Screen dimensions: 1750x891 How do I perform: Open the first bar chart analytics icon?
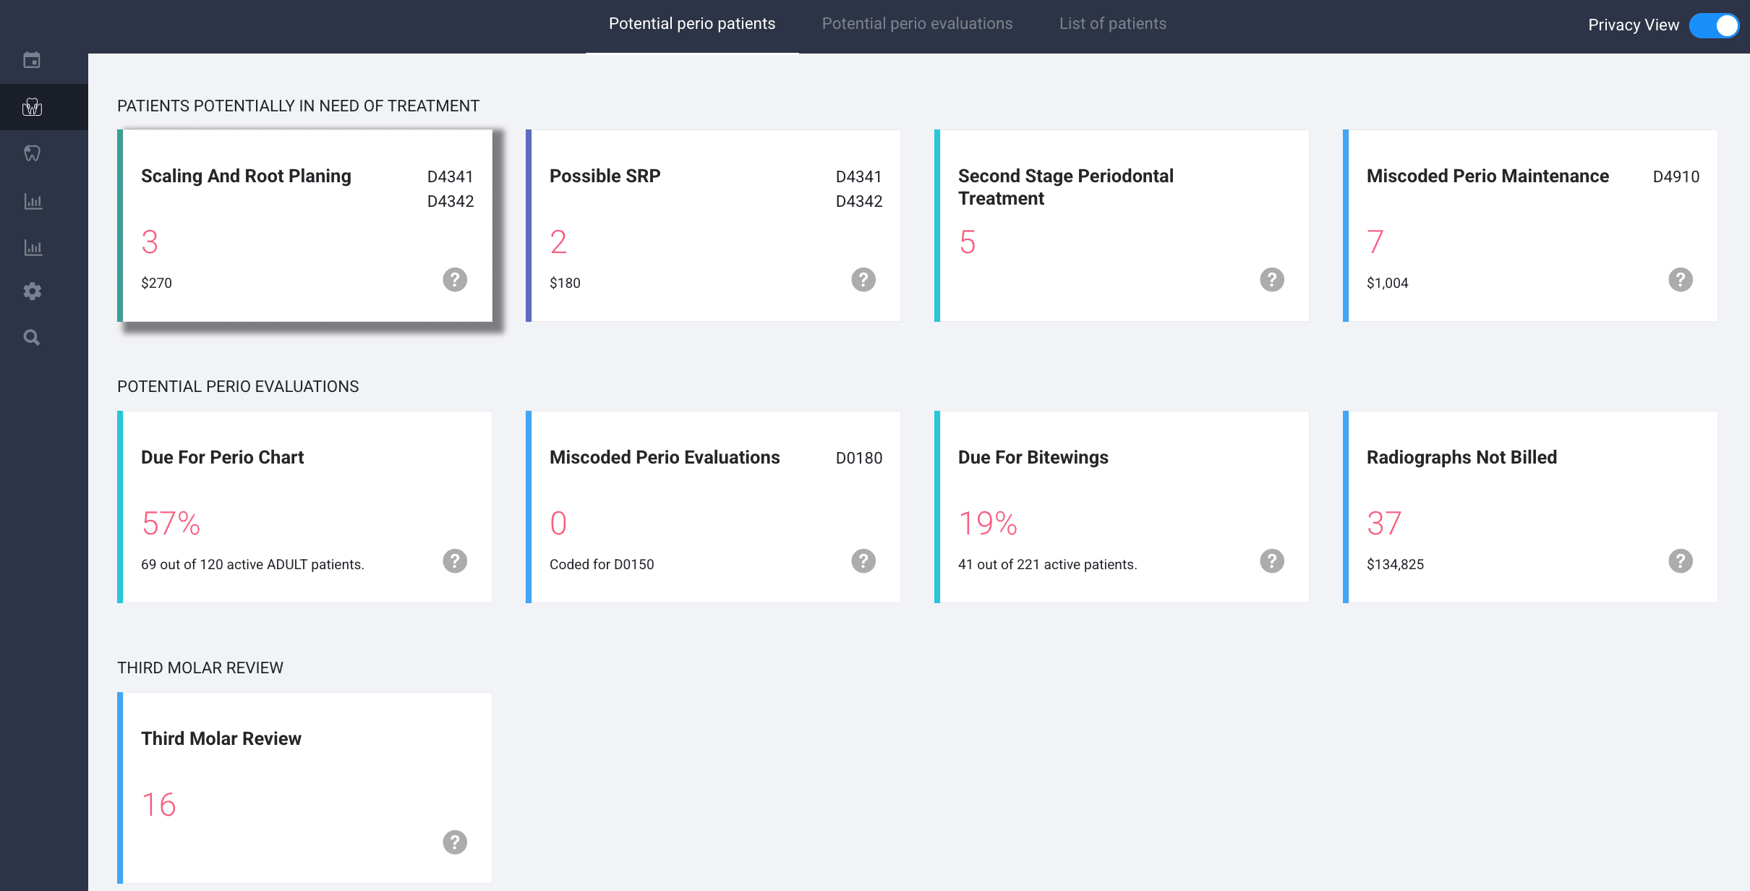point(32,202)
